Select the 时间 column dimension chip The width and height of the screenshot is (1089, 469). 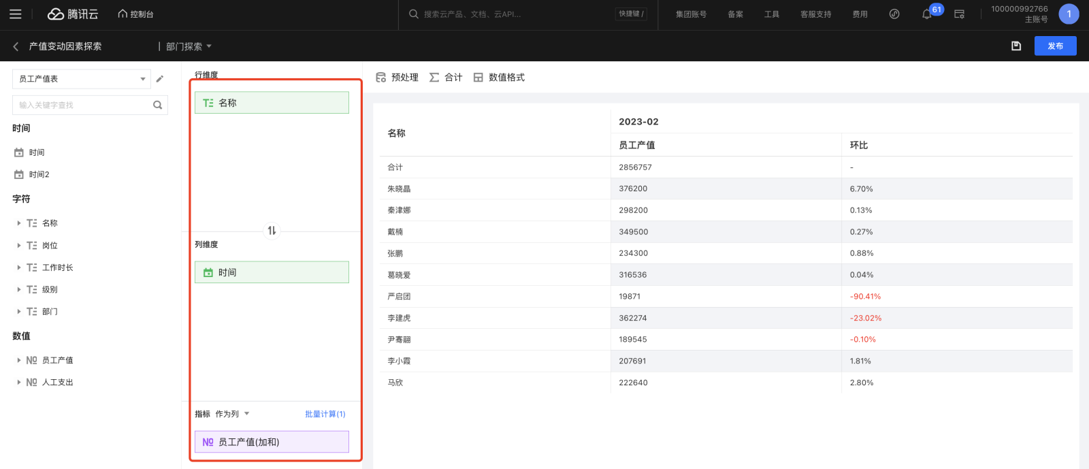tap(272, 272)
